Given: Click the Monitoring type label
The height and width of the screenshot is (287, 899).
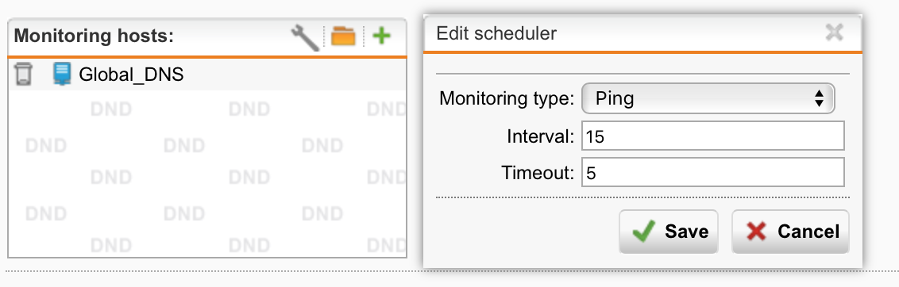Looking at the screenshot, I should click(x=507, y=98).
